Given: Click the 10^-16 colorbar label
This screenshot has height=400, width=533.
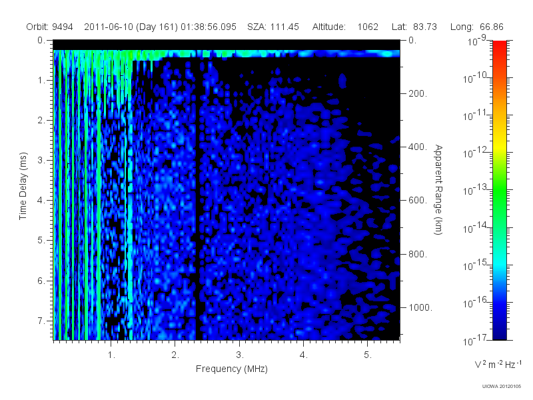Looking at the screenshot, I should [475, 303].
